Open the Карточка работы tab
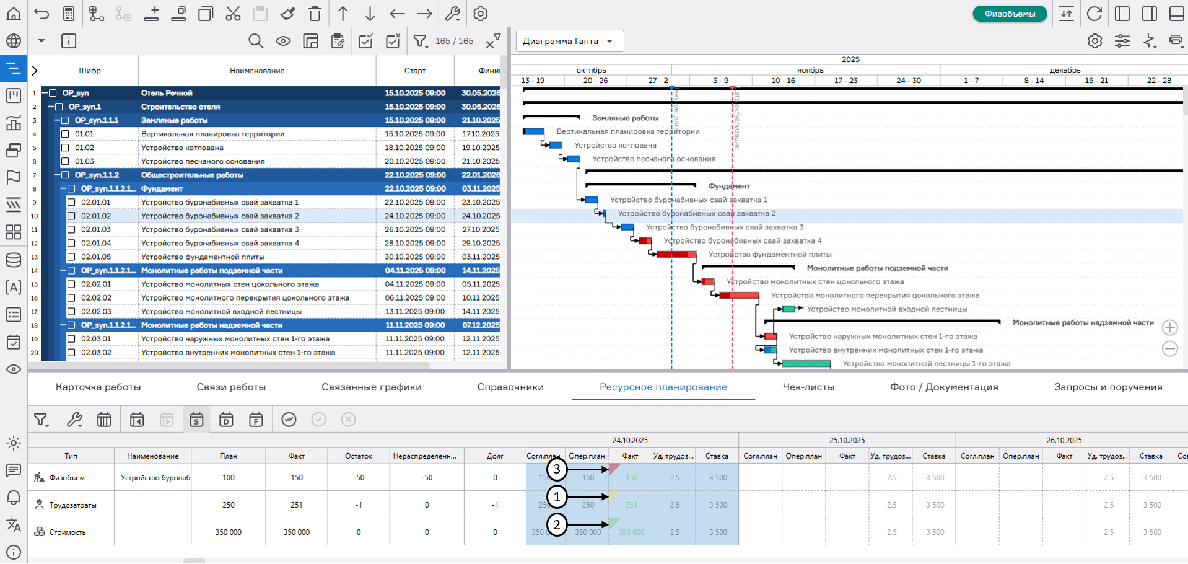This screenshot has width=1188, height=564. pyautogui.click(x=98, y=387)
